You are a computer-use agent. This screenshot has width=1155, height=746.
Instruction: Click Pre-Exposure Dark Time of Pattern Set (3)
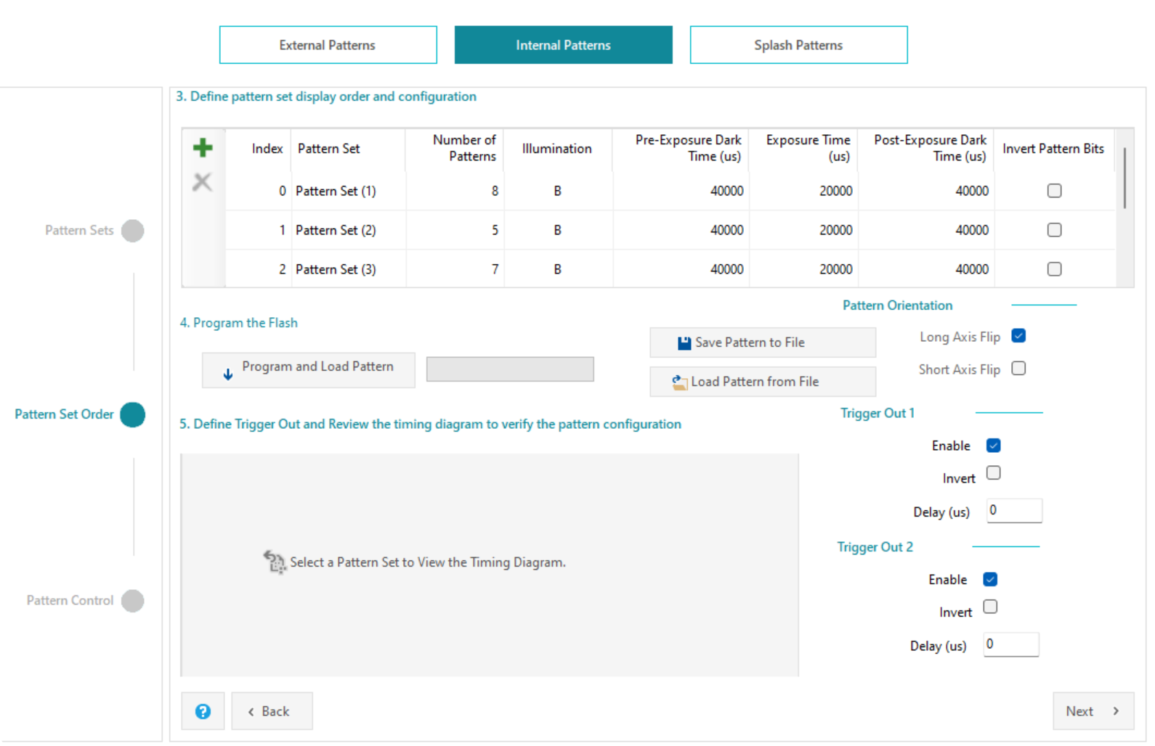pyautogui.click(x=681, y=269)
